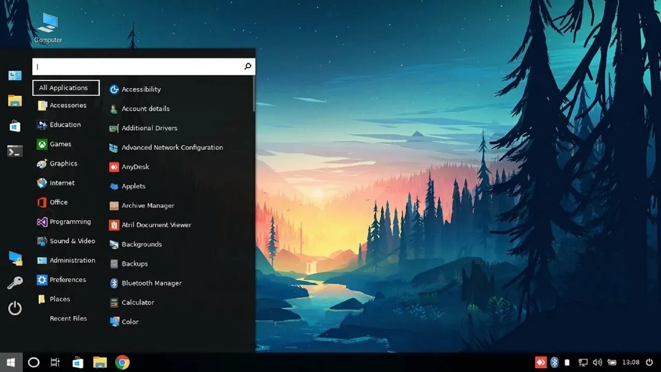
Task: Open the Calculator app
Action: pos(137,302)
